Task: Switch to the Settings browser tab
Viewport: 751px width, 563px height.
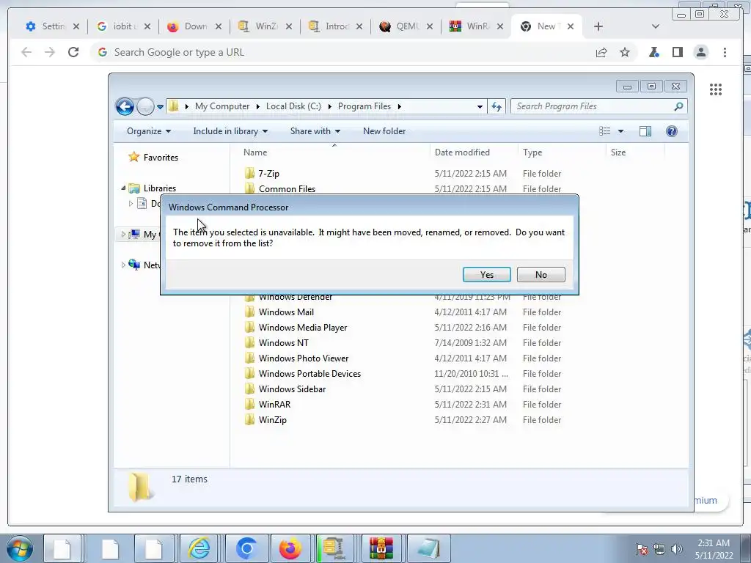Action: coord(46,26)
